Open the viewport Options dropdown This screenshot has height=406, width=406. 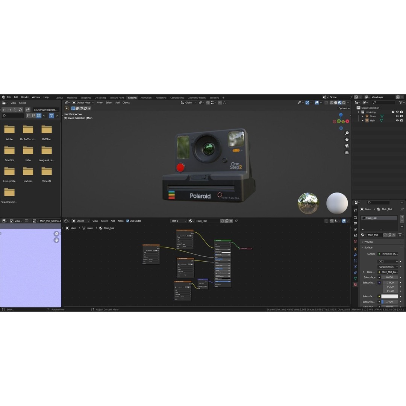(344, 109)
